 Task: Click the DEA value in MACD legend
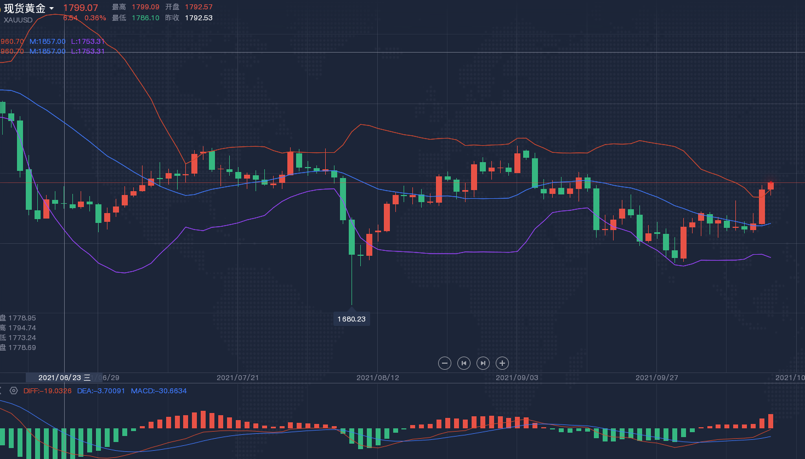tap(101, 391)
